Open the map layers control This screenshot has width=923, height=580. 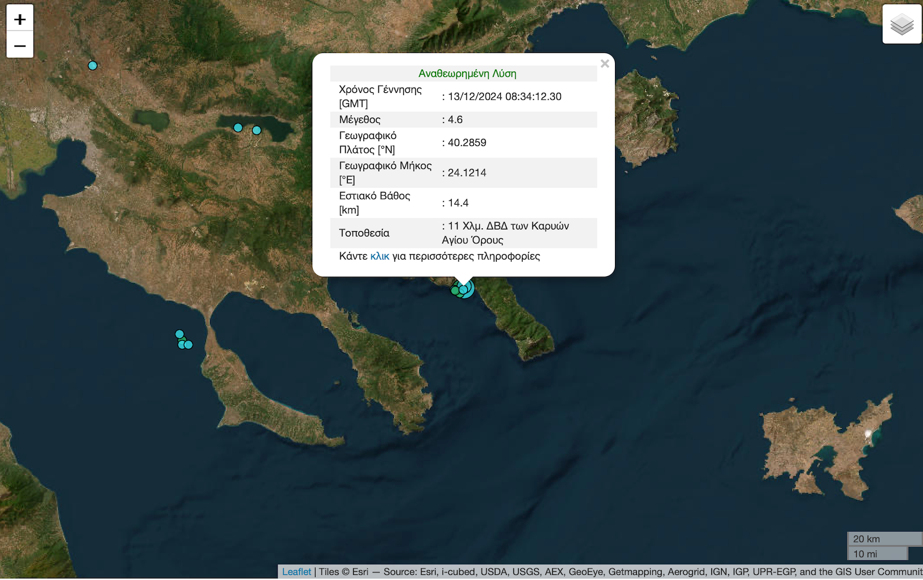[902, 24]
